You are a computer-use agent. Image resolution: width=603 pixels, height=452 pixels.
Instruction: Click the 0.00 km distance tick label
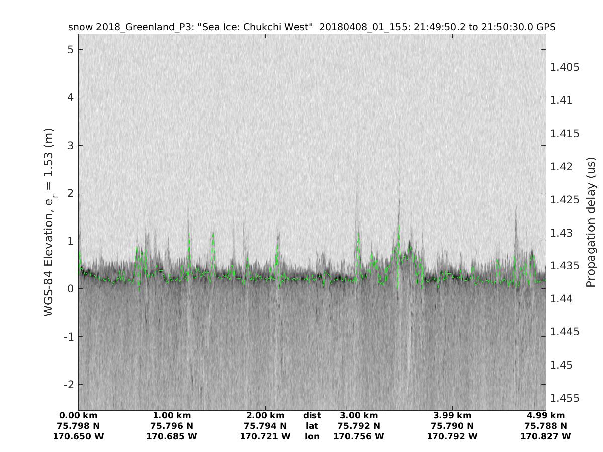click(x=78, y=415)
